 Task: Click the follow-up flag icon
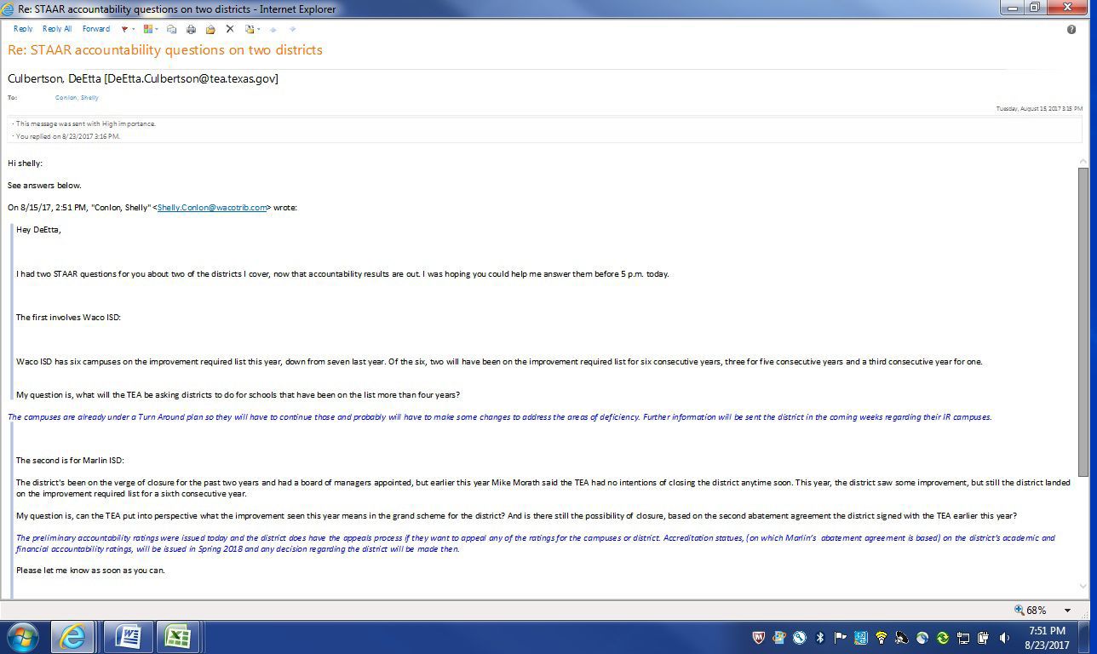tap(124, 29)
